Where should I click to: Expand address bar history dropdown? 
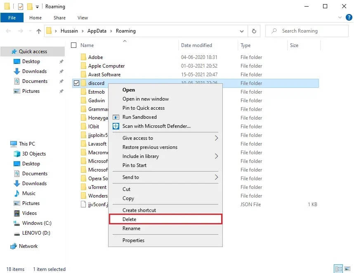coord(241,31)
